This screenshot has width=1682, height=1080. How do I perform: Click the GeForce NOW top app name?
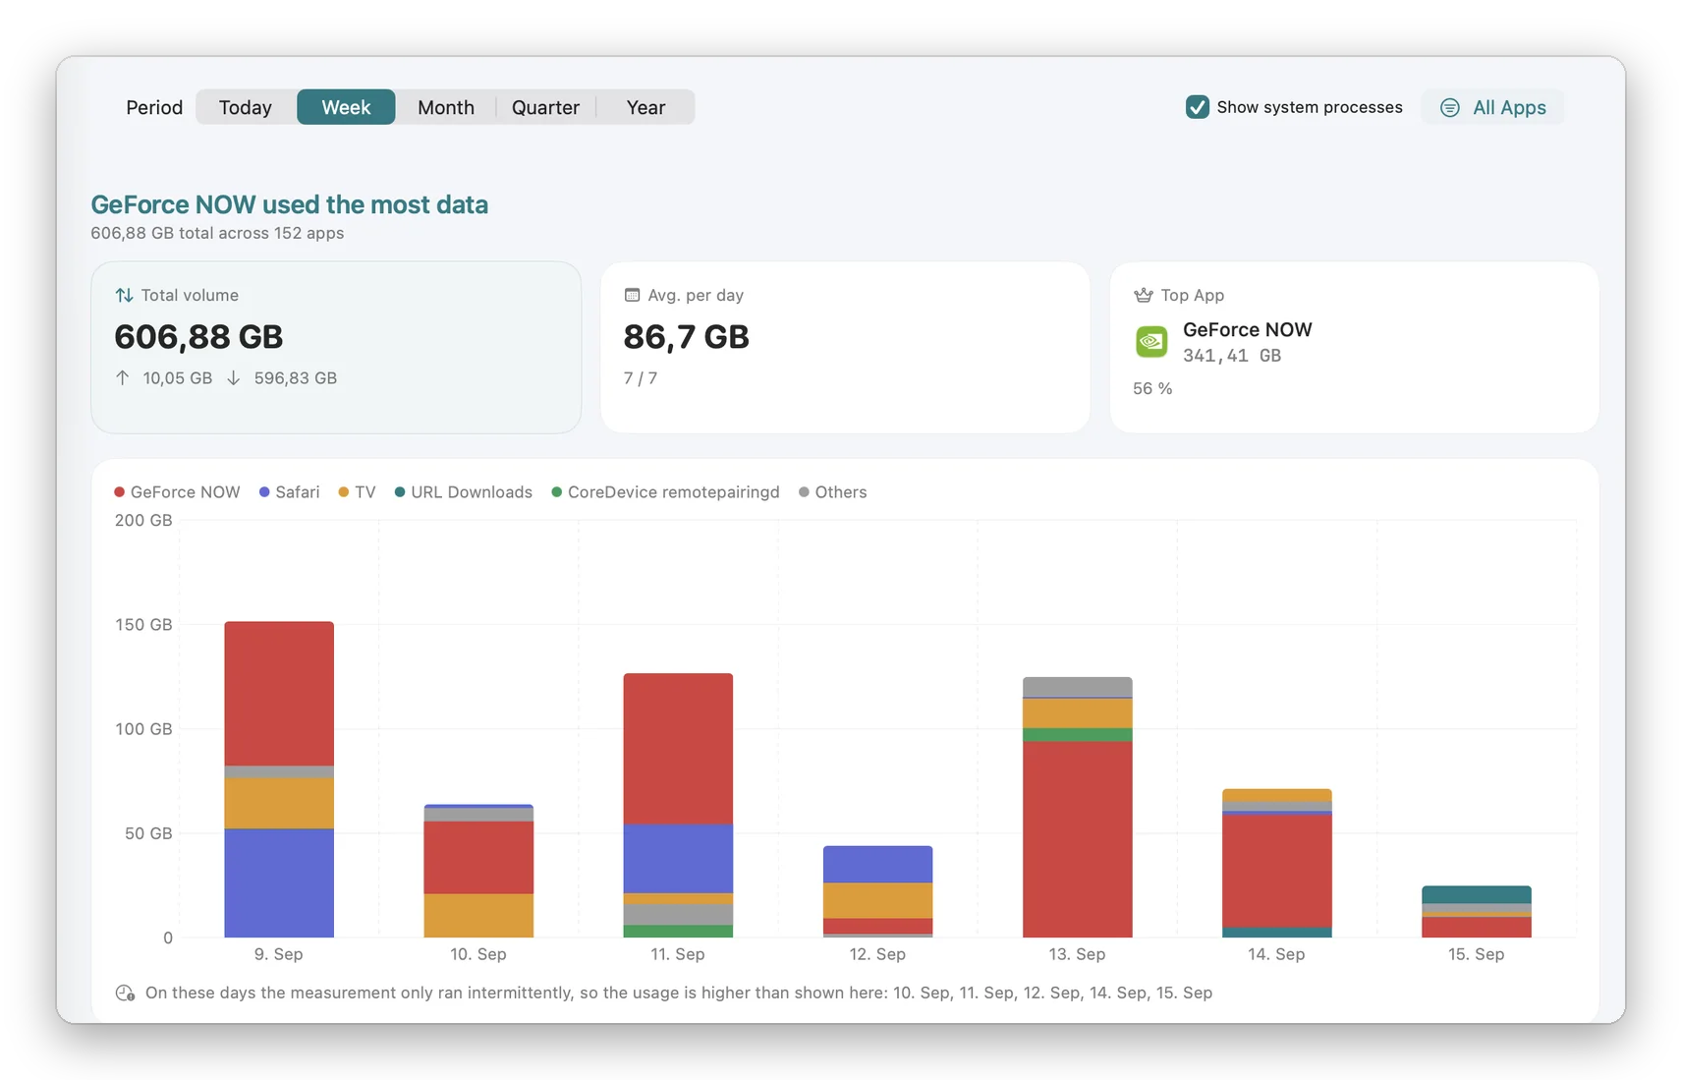(x=1248, y=330)
